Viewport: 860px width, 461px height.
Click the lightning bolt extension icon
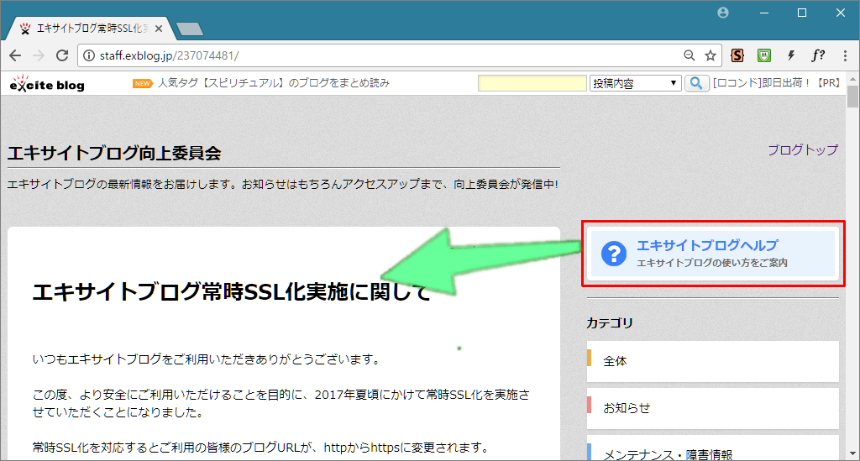(x=791, y=55)
